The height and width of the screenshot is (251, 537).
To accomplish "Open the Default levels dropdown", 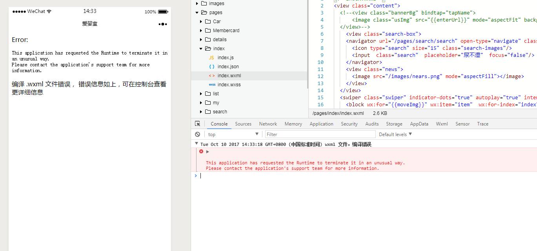I will coord(395,134).
